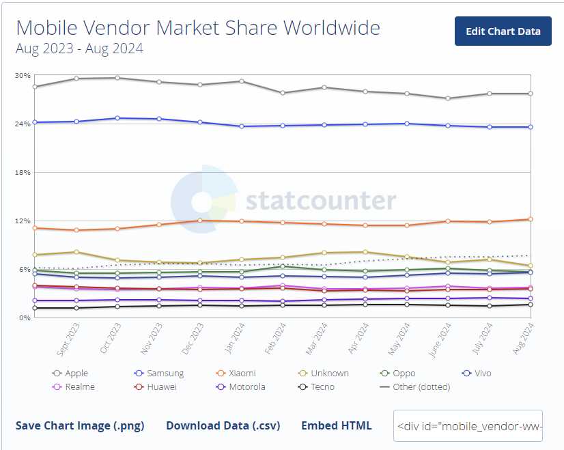The image size is (564, 450).
Task: Click the 30% y-axis label
Action: point(23,76)
